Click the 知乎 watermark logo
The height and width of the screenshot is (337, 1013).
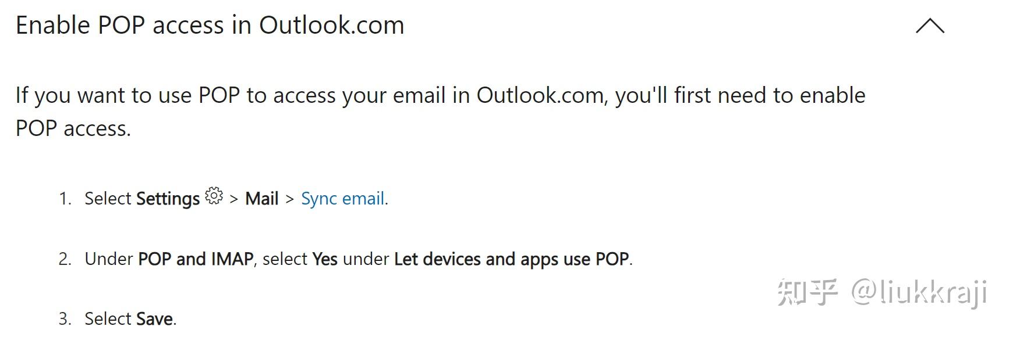click(x=807, y=292)
